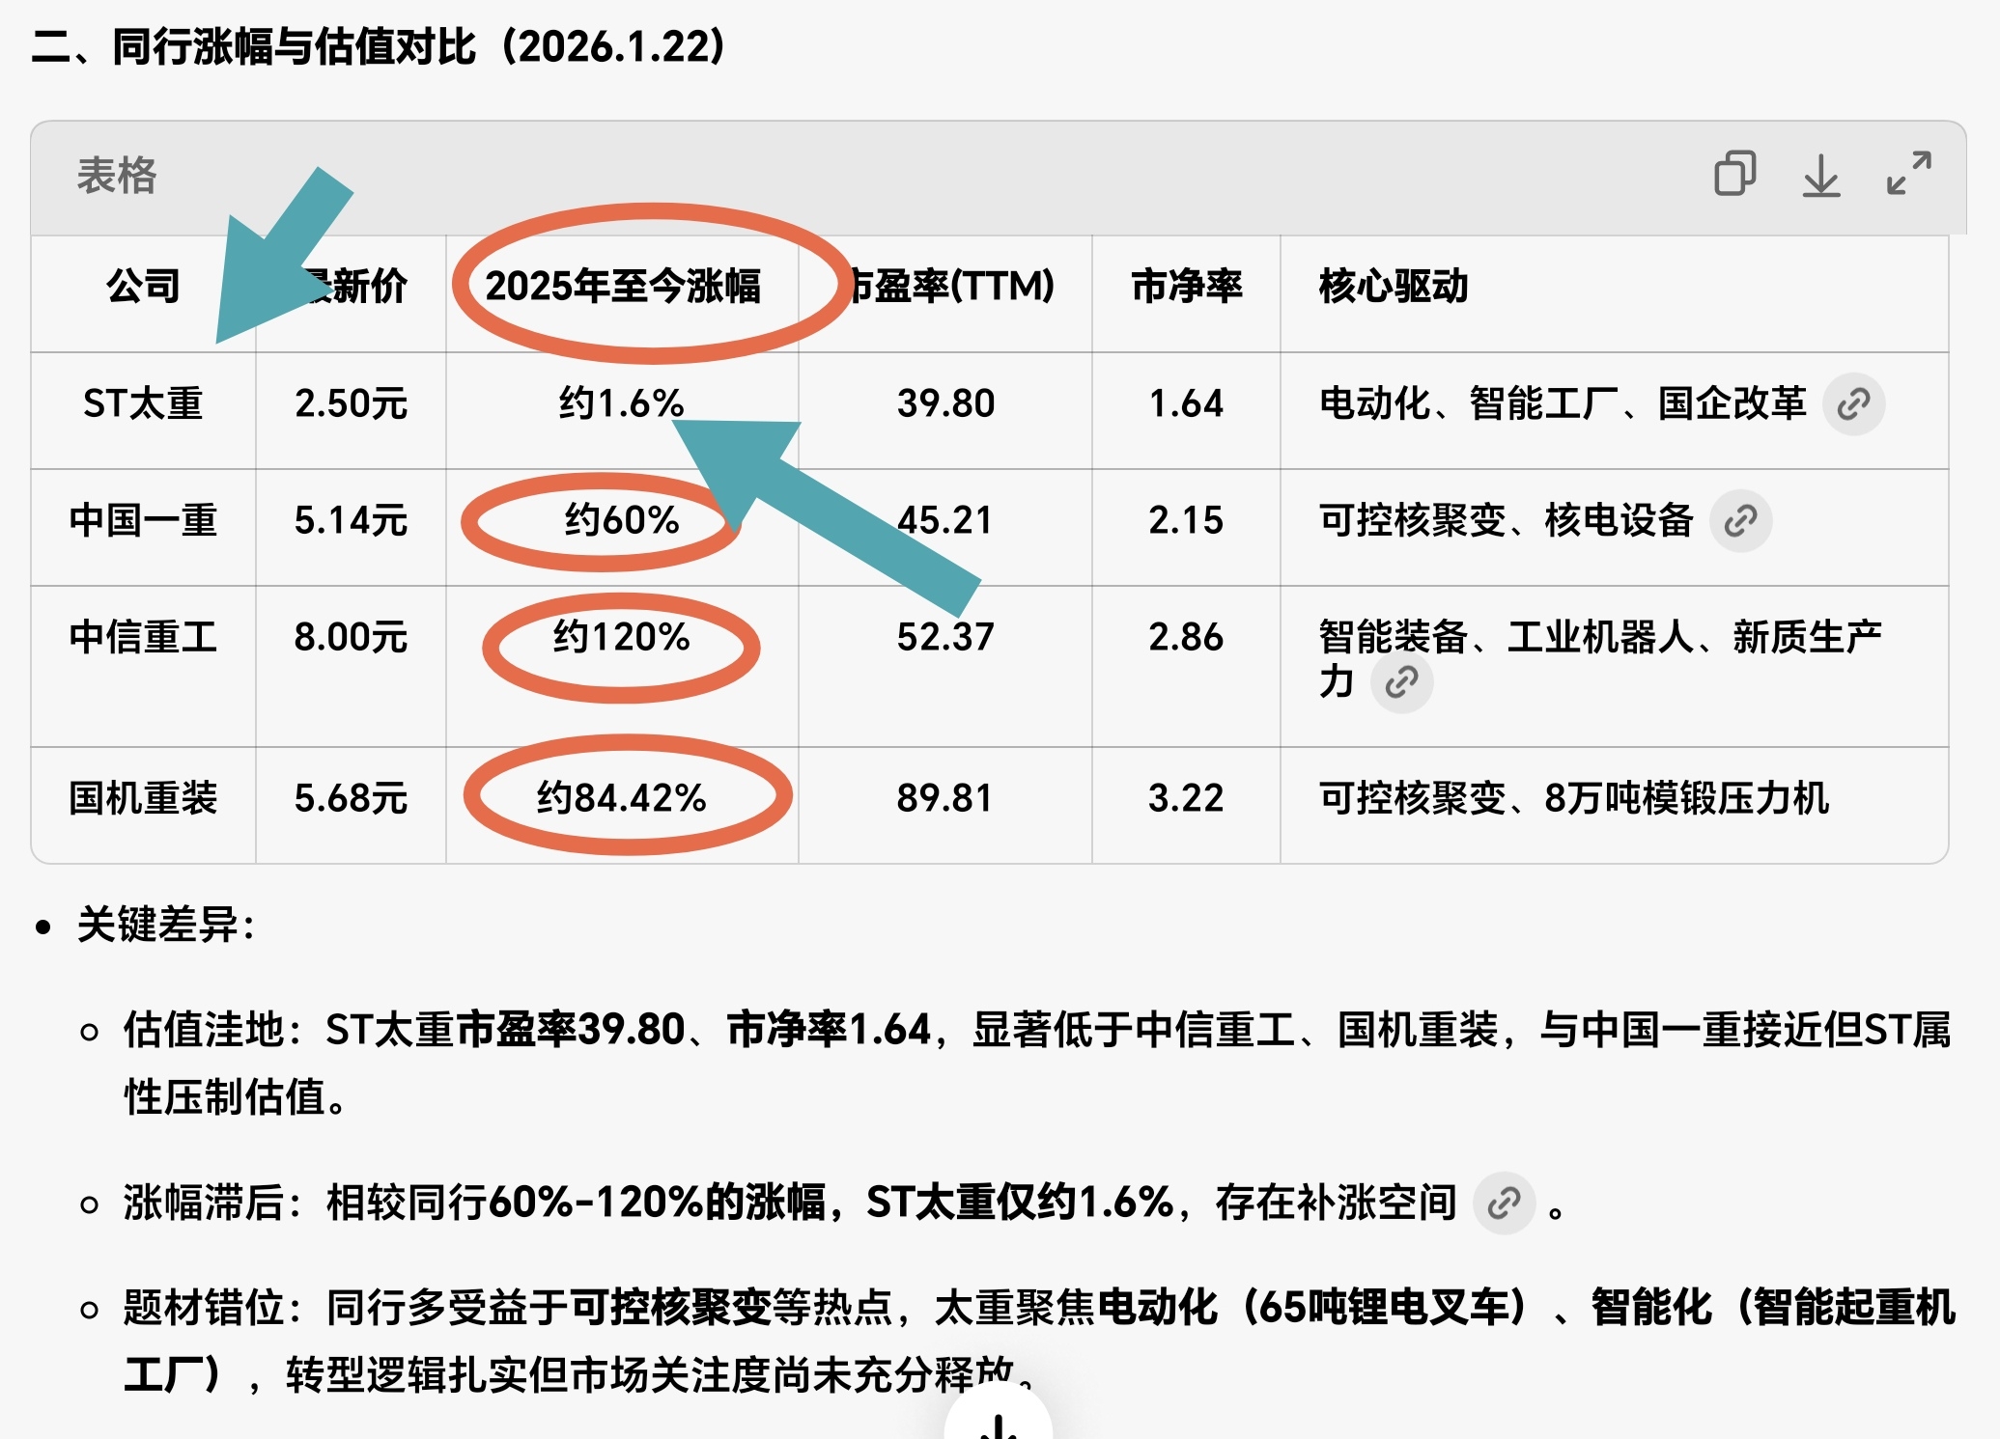The height and width of the screenshot is (1439, 2000).
Task: Select the 2025年至今涨幅 column header
Action: click(x=623, y=287)
